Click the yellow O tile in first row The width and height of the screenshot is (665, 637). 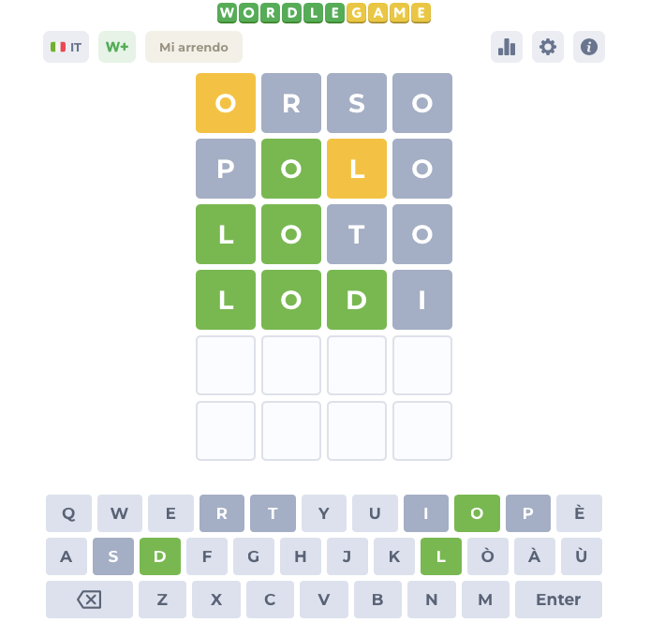tap(226, 103)
